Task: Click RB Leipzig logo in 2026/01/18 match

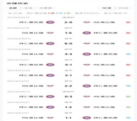Action: click(50, 33)
